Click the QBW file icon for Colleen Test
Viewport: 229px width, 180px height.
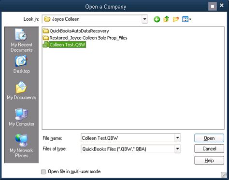click(x=46, y=45)
